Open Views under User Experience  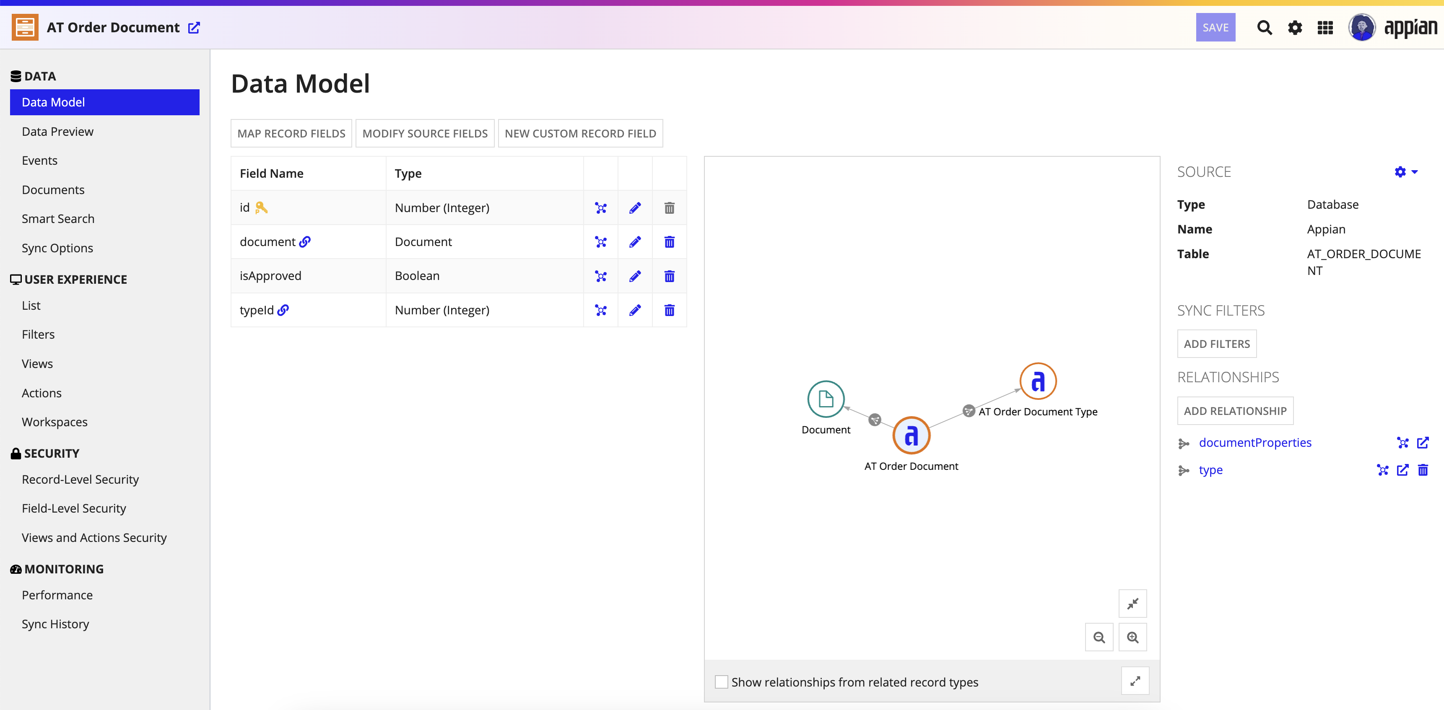[38, 364]
